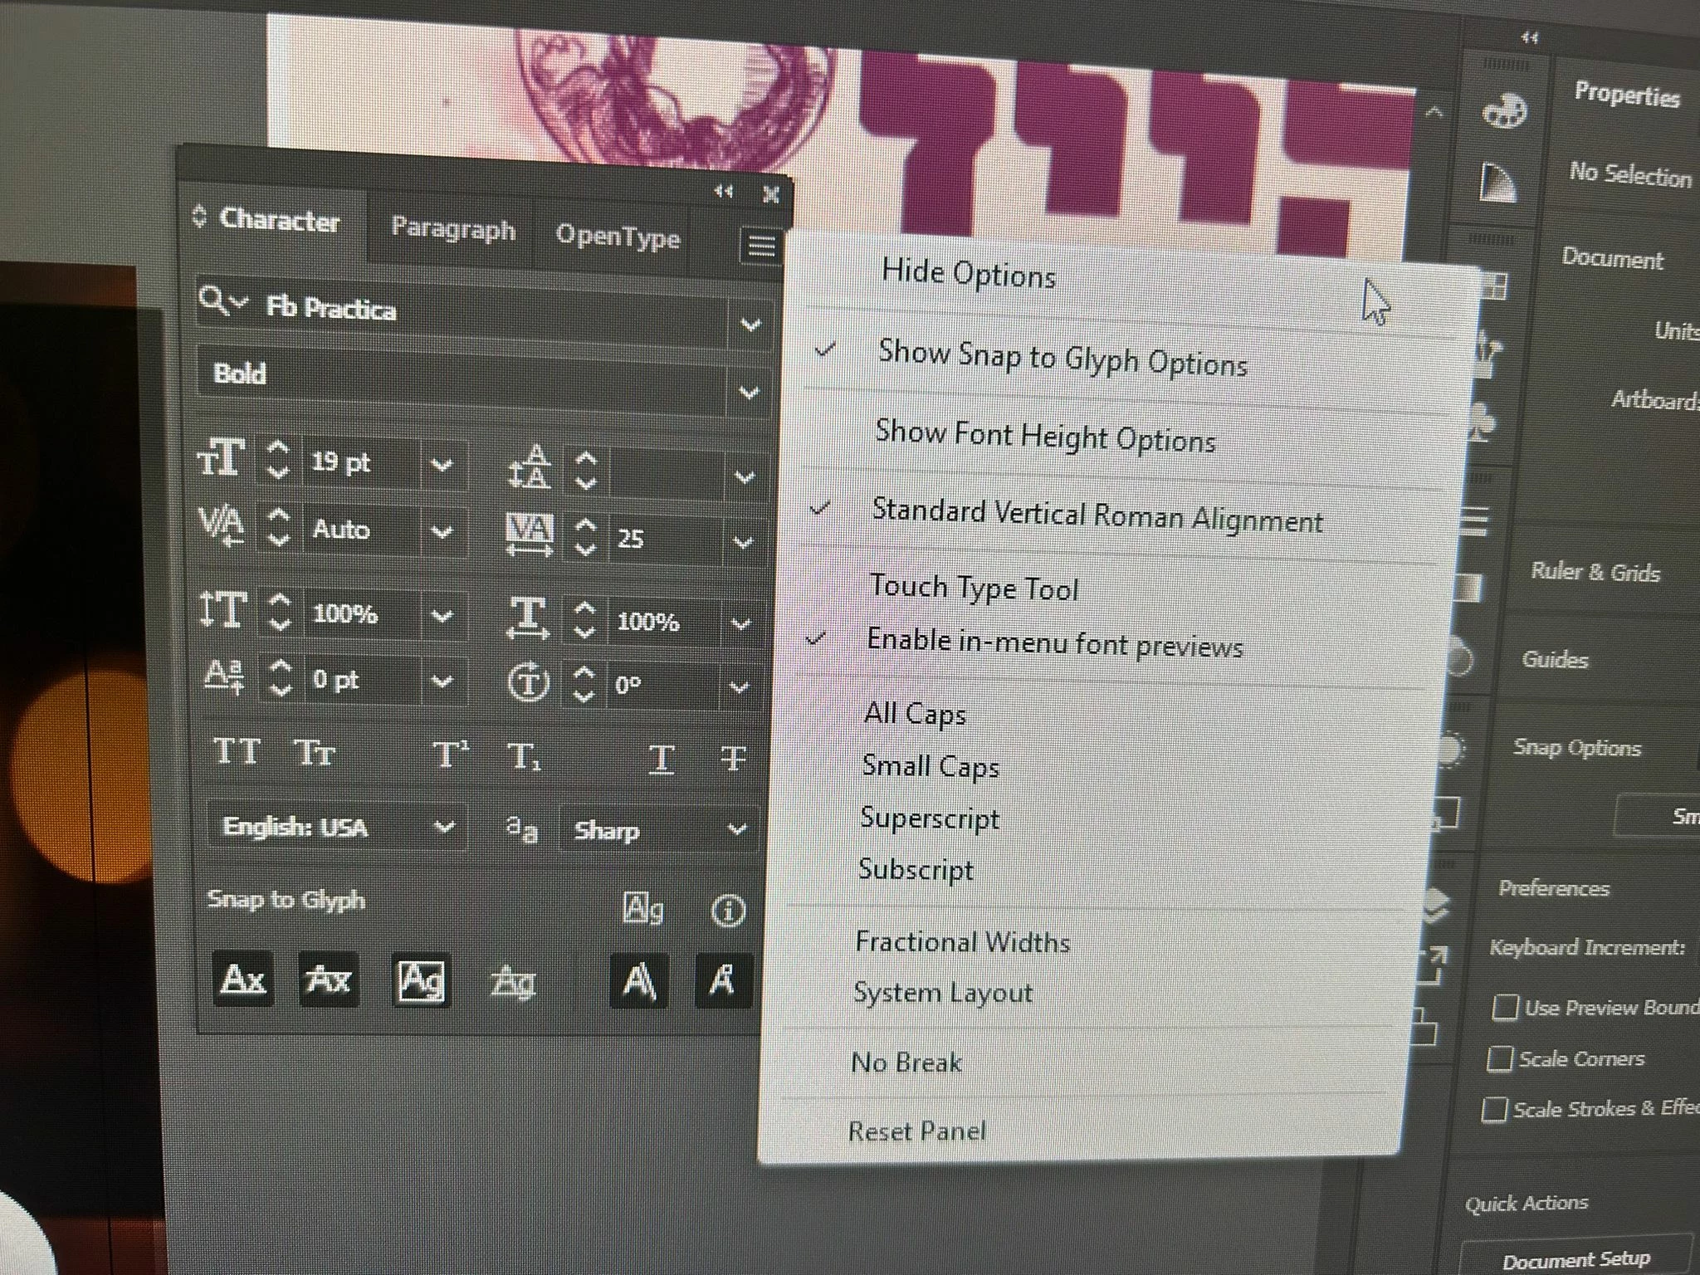The width and height of the screenshot is (1700, 1275).
Task: Switch to the Paragraph tab
Action: (x=452, y=229)
